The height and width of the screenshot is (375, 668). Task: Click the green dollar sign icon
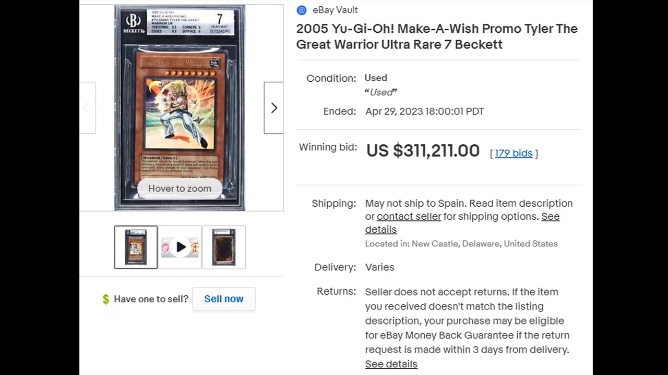pyautogui.click(x=106, y=299)
